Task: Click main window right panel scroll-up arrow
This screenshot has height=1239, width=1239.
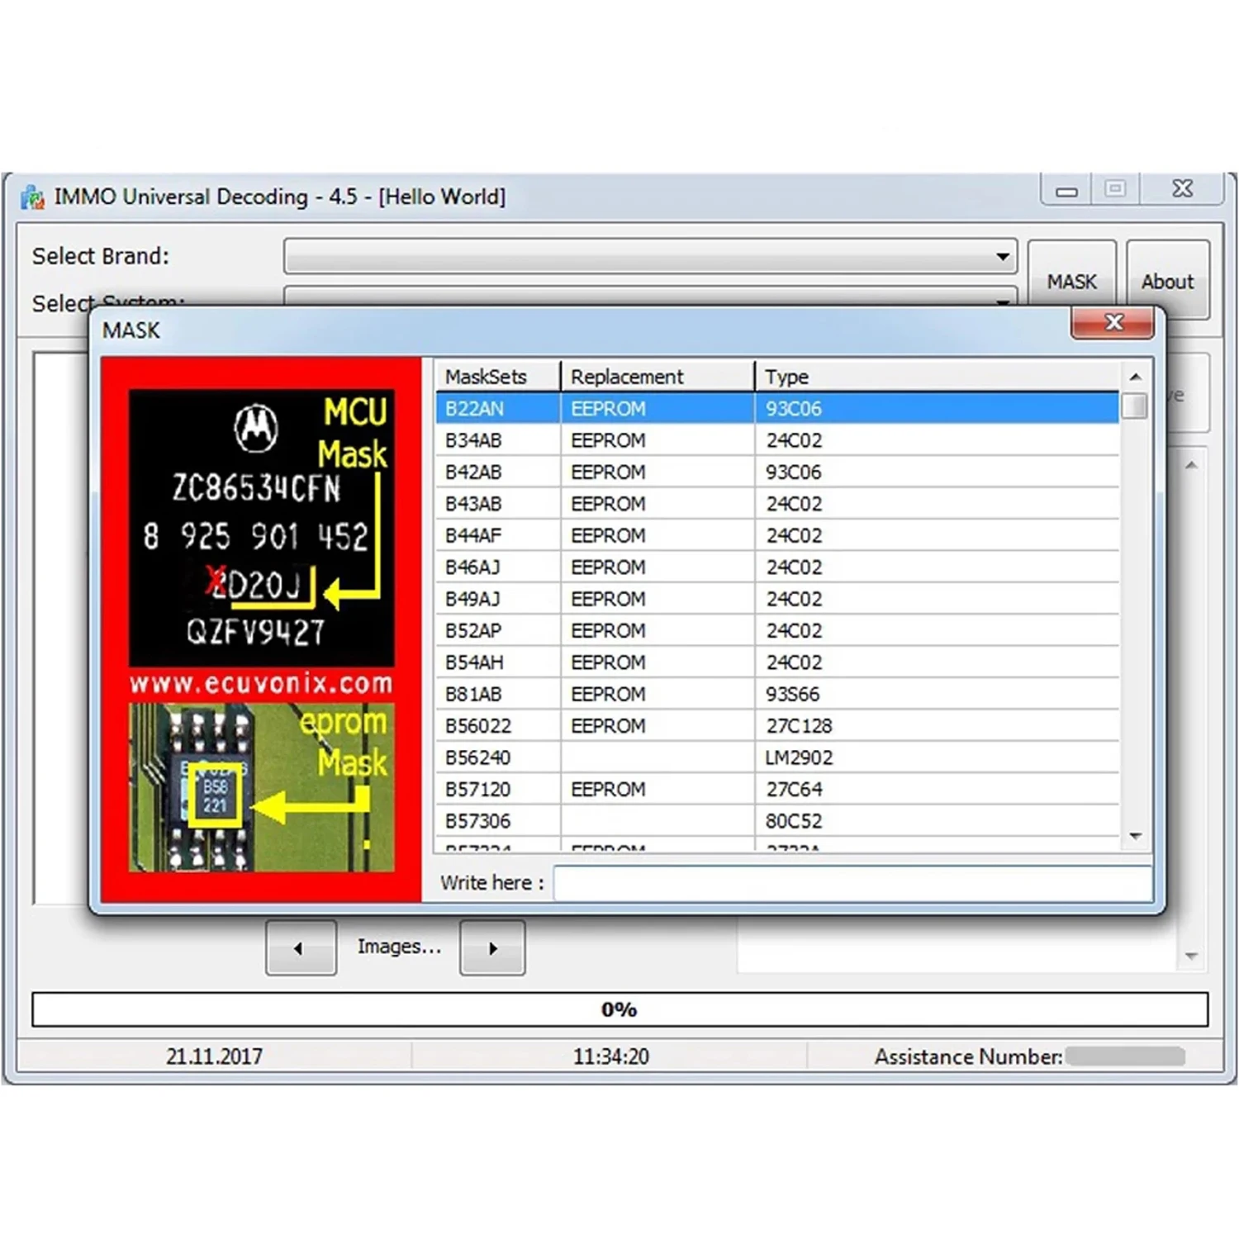Action: pos(1191,465)
